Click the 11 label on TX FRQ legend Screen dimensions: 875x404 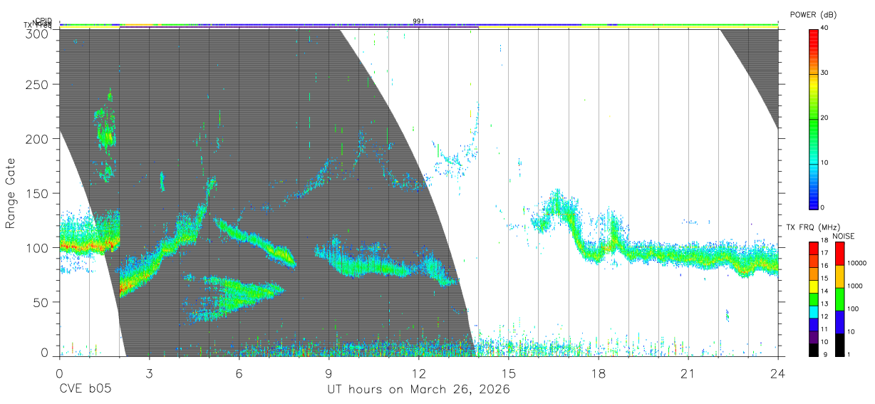click(x=824, y=330)
